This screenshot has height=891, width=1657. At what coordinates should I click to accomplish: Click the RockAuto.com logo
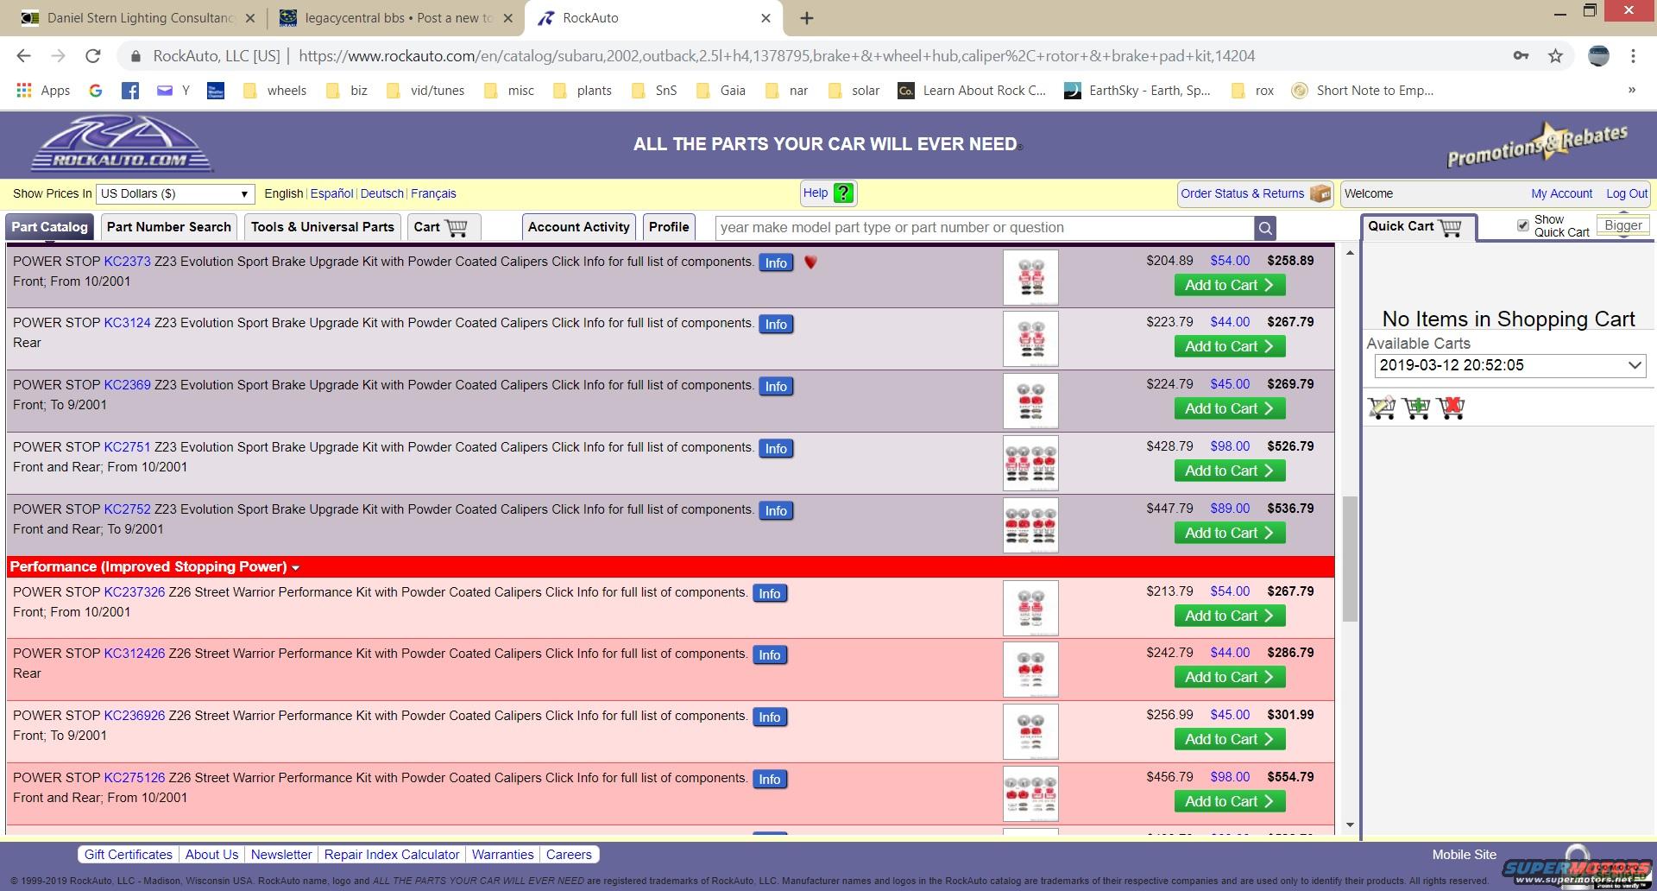point(122,145)
